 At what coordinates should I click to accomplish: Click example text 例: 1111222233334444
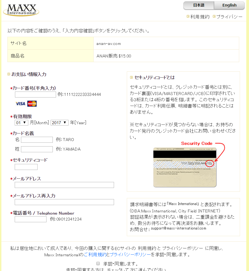pyautogui.click(x=79, y=94)
